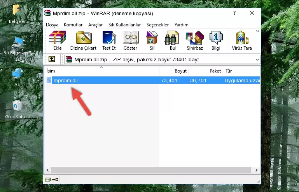This screenshot has height=192, width=299.
Task: Select the Çöp Kutusu recycle bin icon
Action: [x=17, y=110]
